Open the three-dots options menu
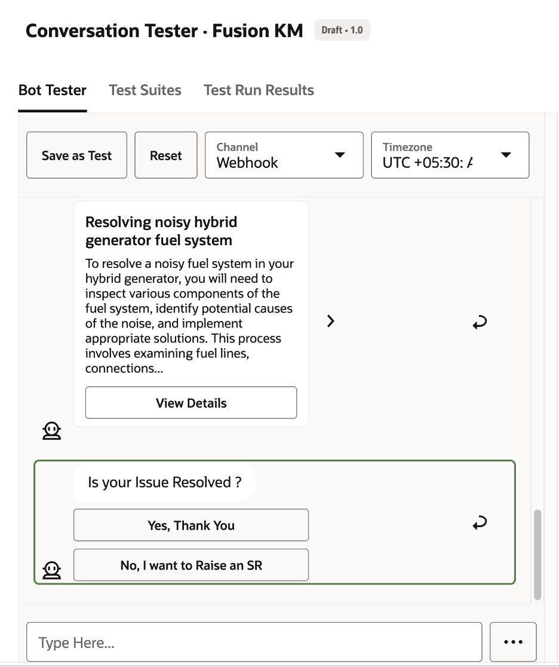559x667 pixels. (513, 642)
